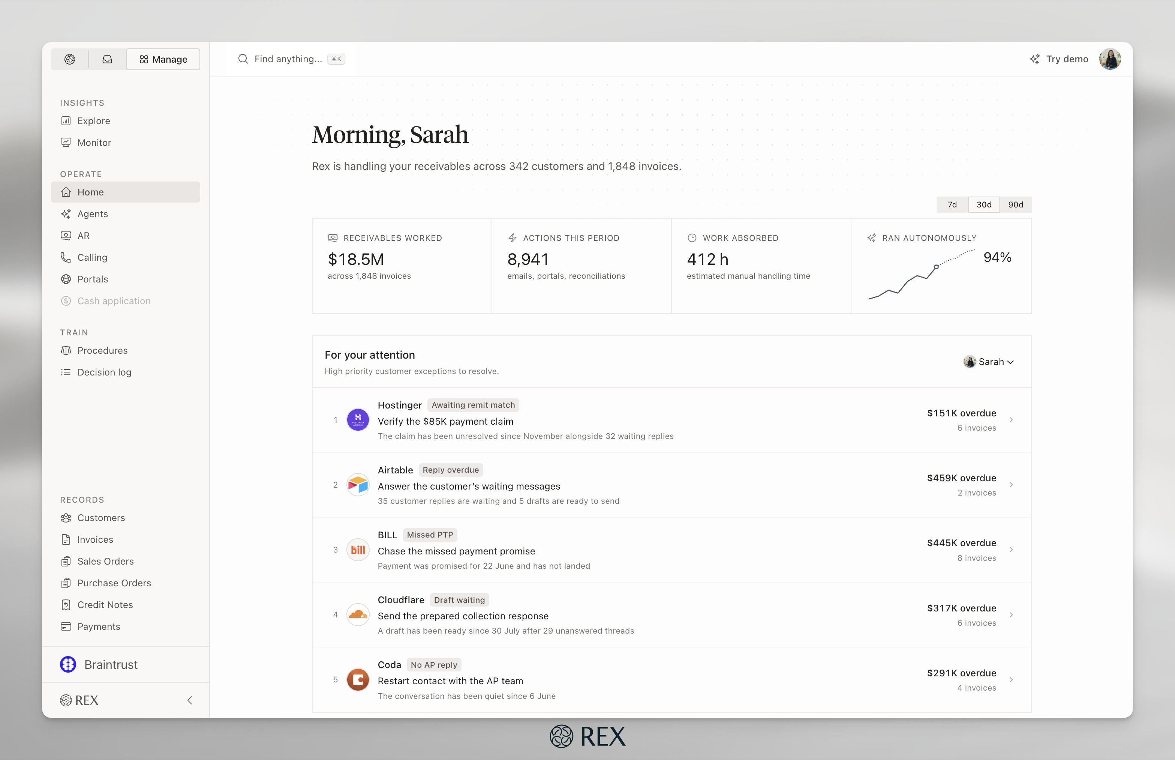1175x760 pixels.
Task: Open the Calling page
Action: [x=125, y=257]
